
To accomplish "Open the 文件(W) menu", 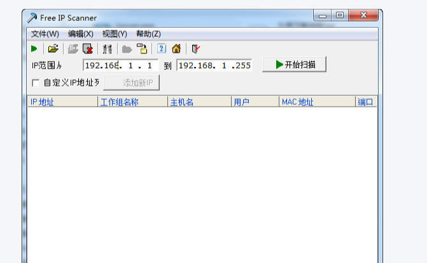I will [45, 34].
